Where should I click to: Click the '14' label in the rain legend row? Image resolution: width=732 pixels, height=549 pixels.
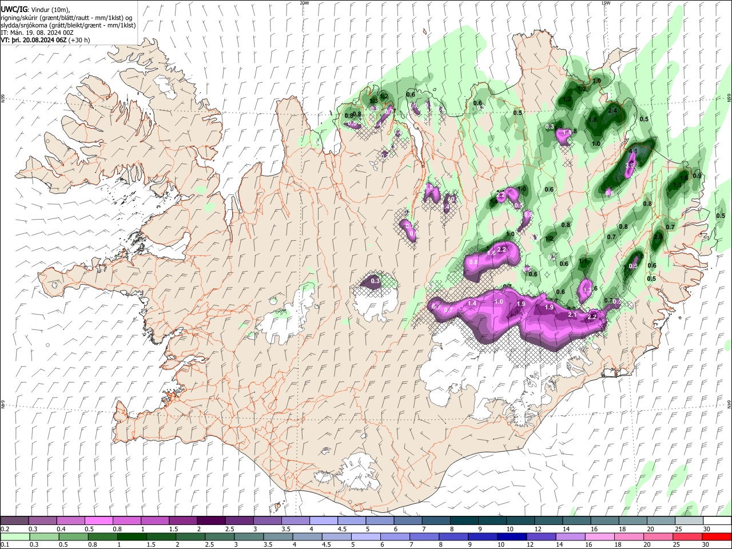point(559,544)
